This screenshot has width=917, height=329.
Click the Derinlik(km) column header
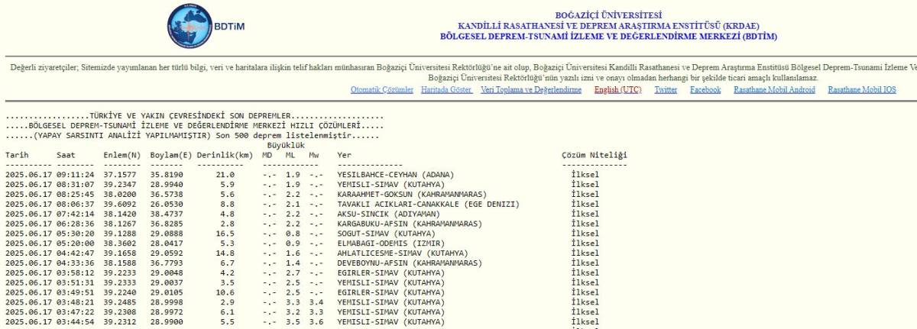(225, 155)
